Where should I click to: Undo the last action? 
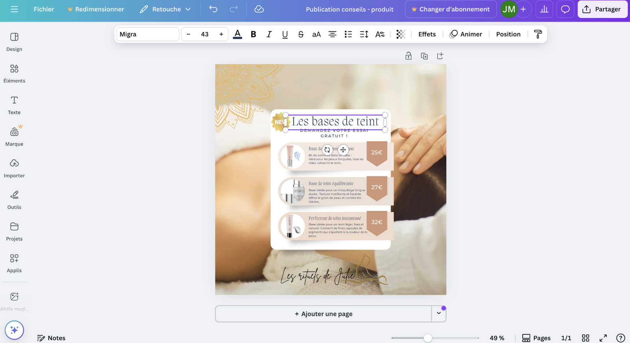pyautogui.click(x=213, y=9)
